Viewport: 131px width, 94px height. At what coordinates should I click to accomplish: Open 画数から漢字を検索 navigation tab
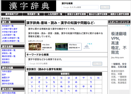(120, 14)
